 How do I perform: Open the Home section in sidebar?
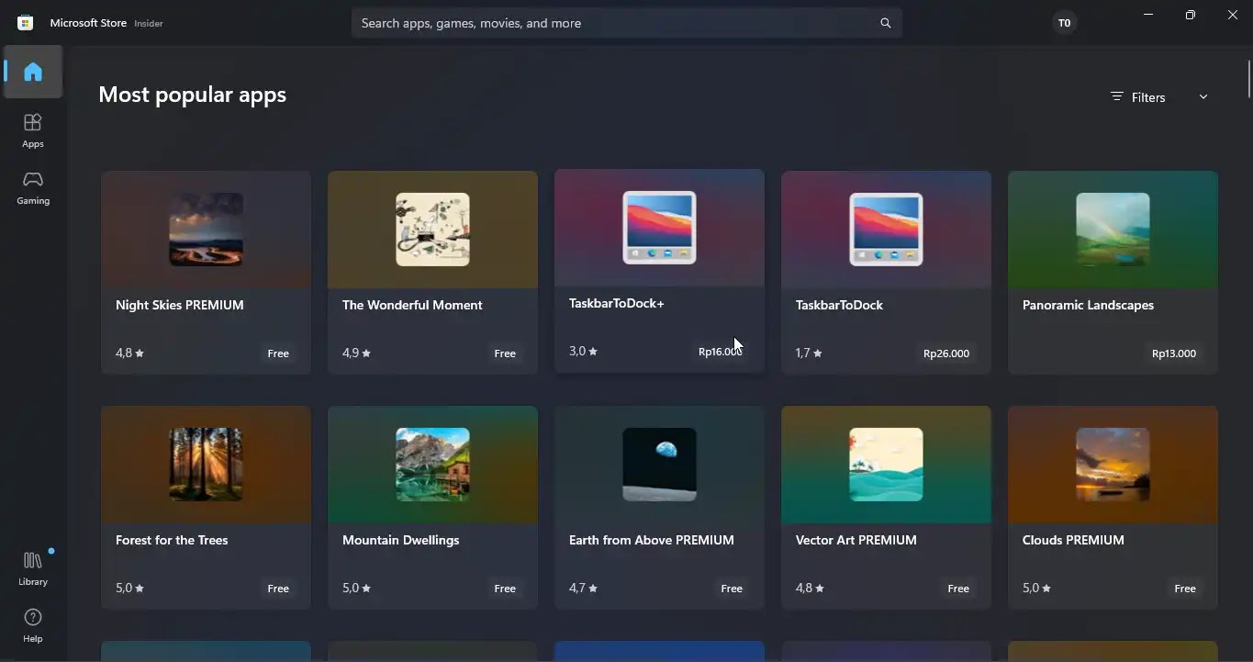point(33,72)
